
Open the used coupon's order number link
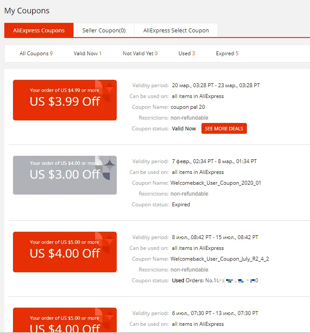tap(231, 280)
